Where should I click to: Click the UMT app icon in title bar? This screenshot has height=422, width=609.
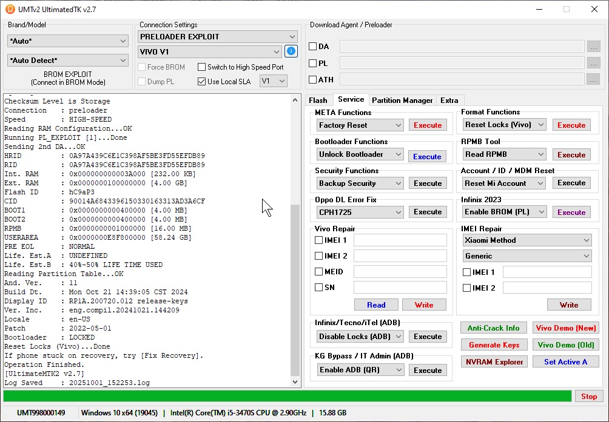click(x=10, y=9)
